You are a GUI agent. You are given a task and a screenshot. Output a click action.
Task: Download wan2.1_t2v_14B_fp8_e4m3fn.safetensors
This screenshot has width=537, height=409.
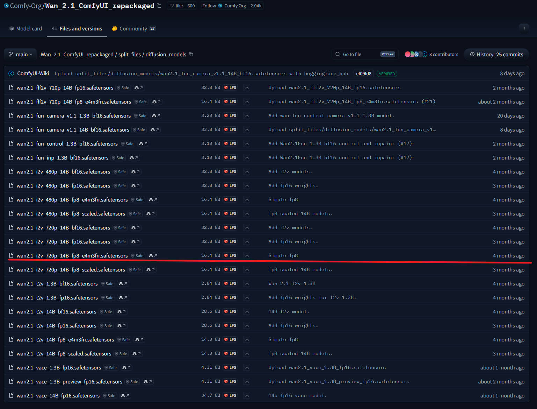[247, 339]
